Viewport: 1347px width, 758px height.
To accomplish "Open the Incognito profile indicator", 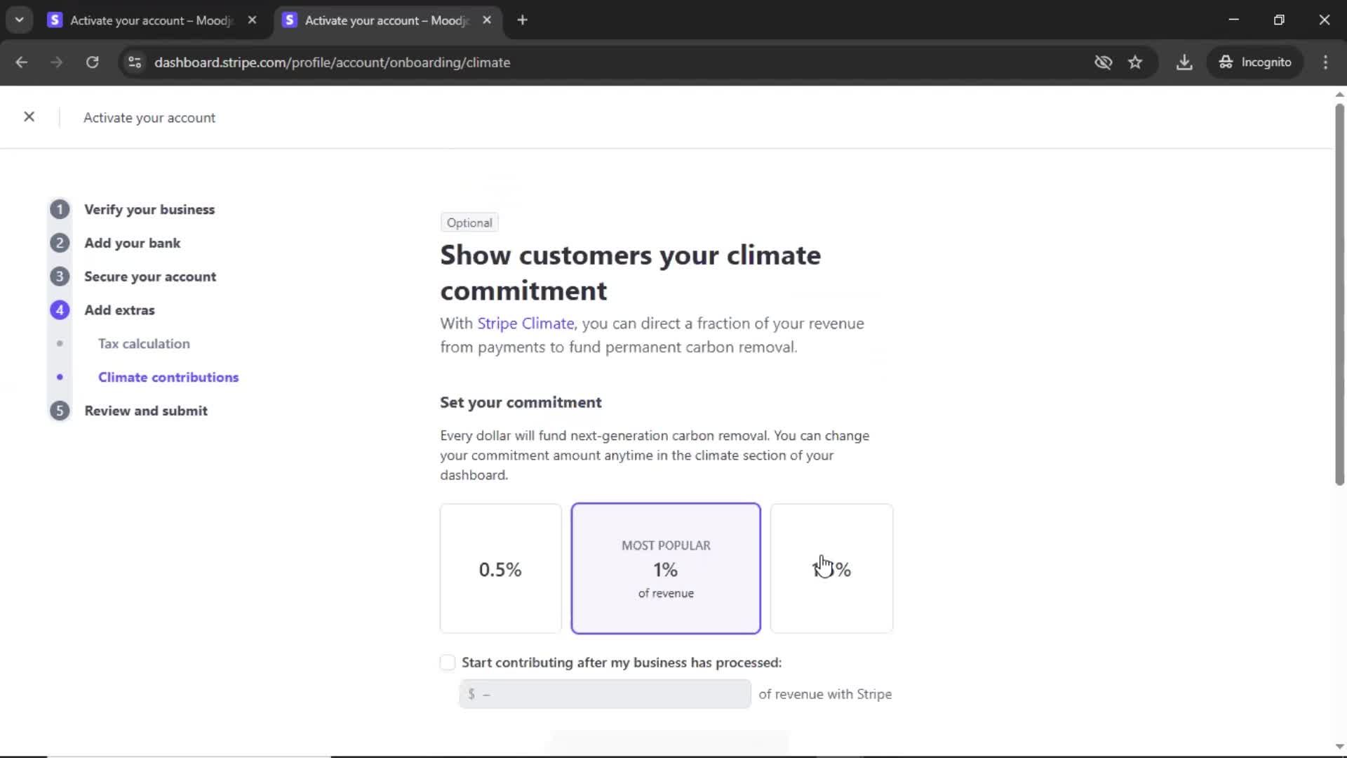I will coord(1255,62).
